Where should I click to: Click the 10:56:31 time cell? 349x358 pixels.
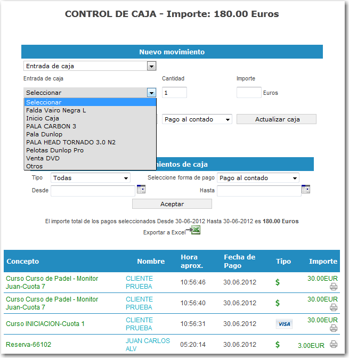[193, 324]
